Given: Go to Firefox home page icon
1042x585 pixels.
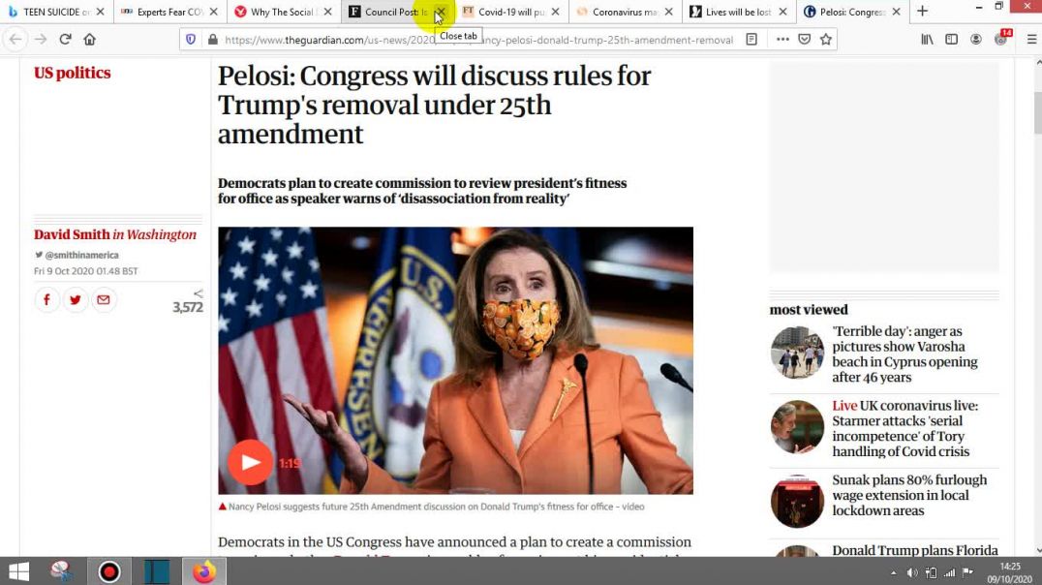Looking at the screenshot, I should [90, 39].
